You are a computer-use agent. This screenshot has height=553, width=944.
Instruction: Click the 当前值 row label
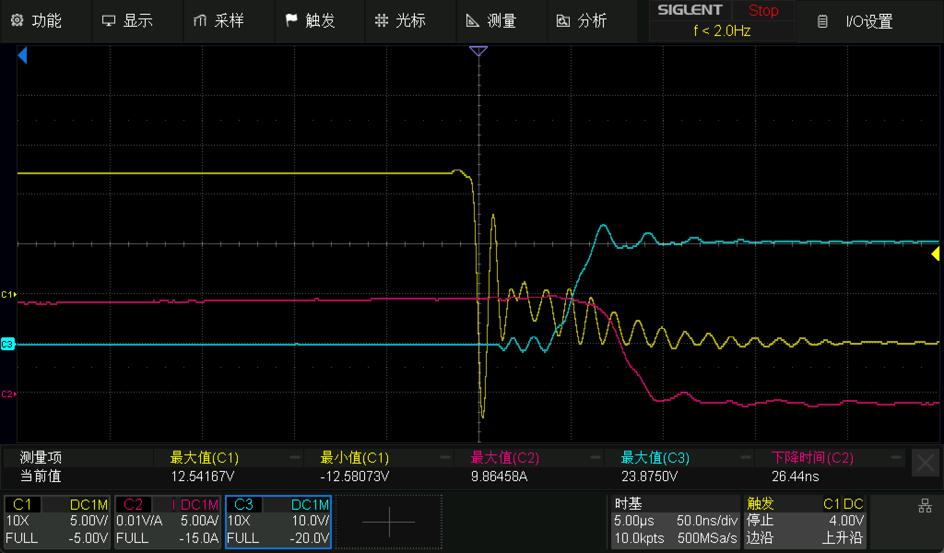[41, 476]
